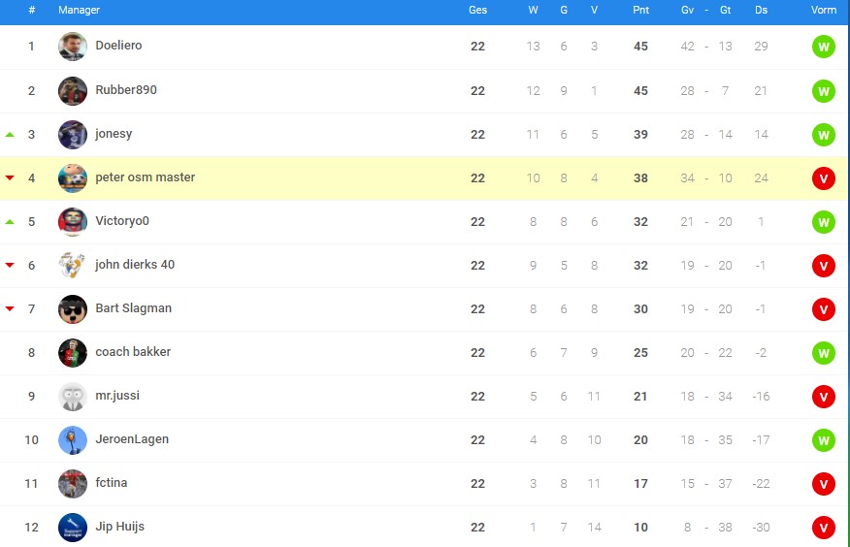Click Jip Huijs' blue support manager avatar
Screen dimensions: 850x547
pos(73,528)
